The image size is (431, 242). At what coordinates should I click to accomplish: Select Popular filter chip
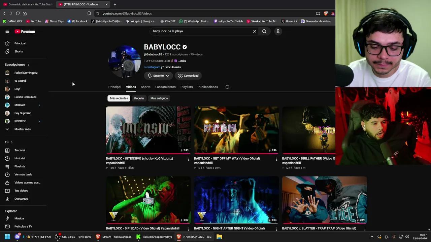point(139,98)
